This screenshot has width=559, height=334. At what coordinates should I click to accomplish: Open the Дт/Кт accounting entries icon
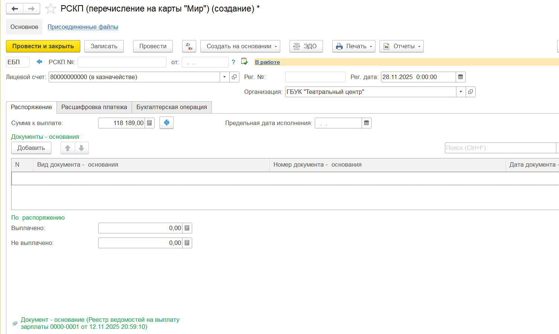(x=189, y=46)
